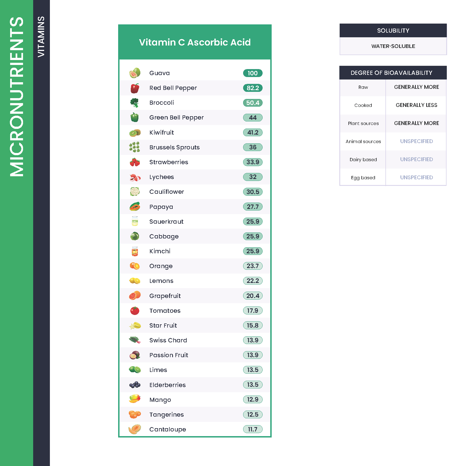Select the kiwifruit icon

[135, 133]
